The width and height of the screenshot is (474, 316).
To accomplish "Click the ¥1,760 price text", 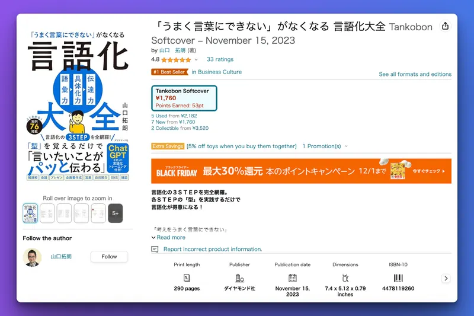I will (x=166, y=98).
